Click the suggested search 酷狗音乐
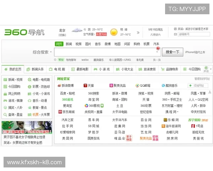The width and height of the screenshot is (213, 171). (x=99, y=60)
